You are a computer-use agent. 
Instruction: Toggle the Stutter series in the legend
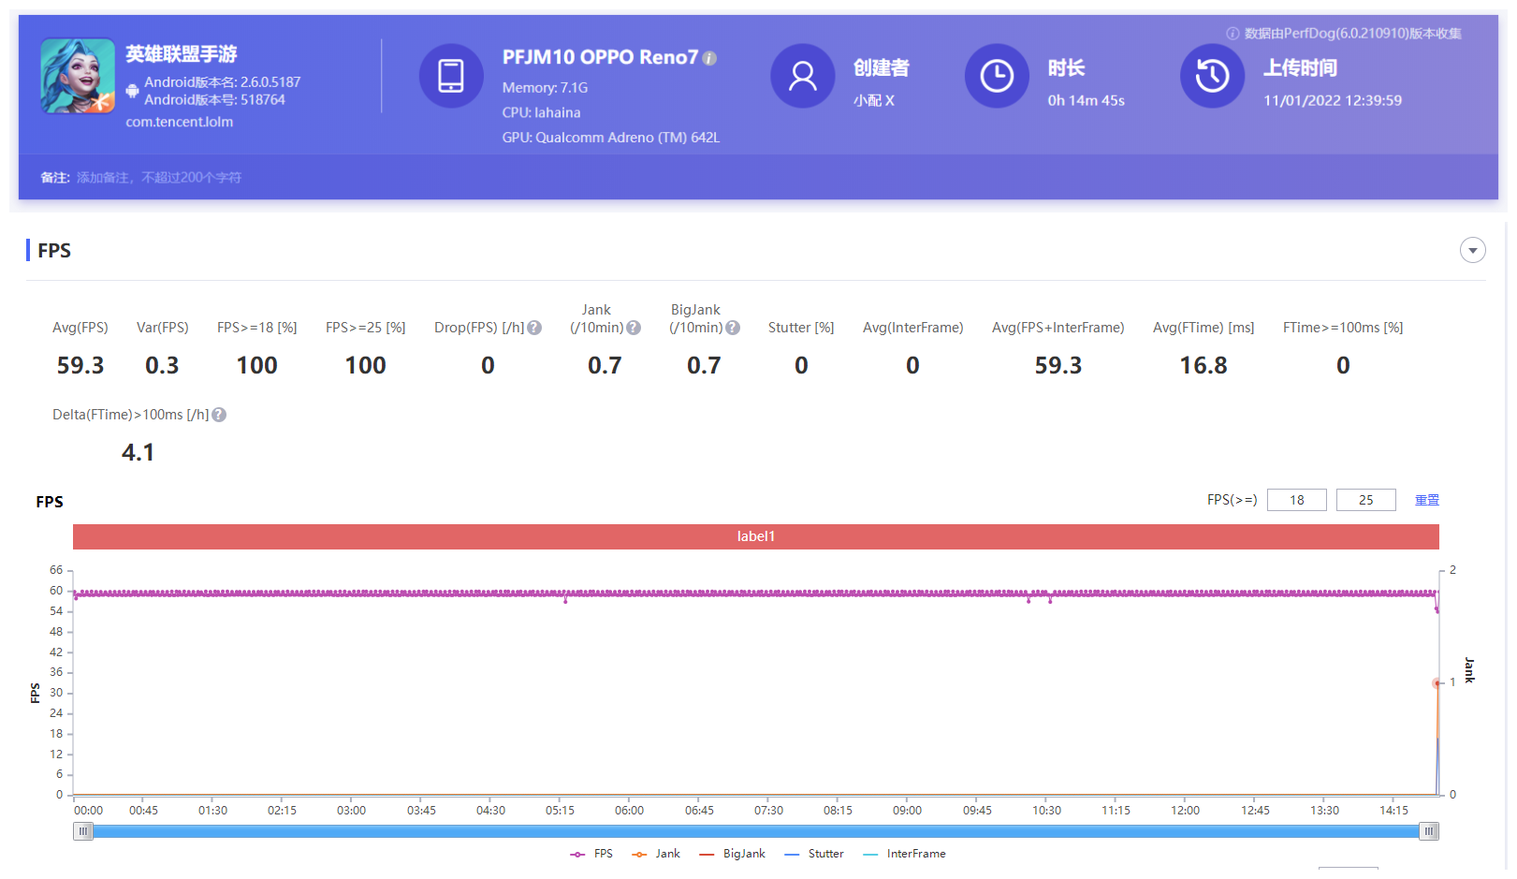tap(814, 854)
